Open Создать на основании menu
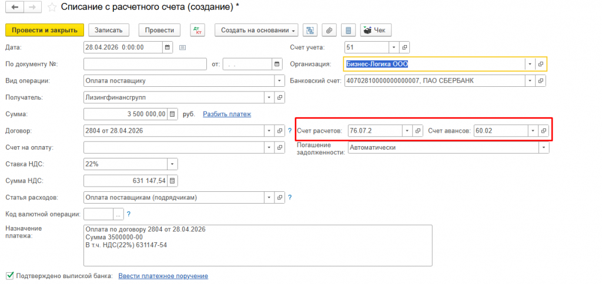 click(256, 31)
